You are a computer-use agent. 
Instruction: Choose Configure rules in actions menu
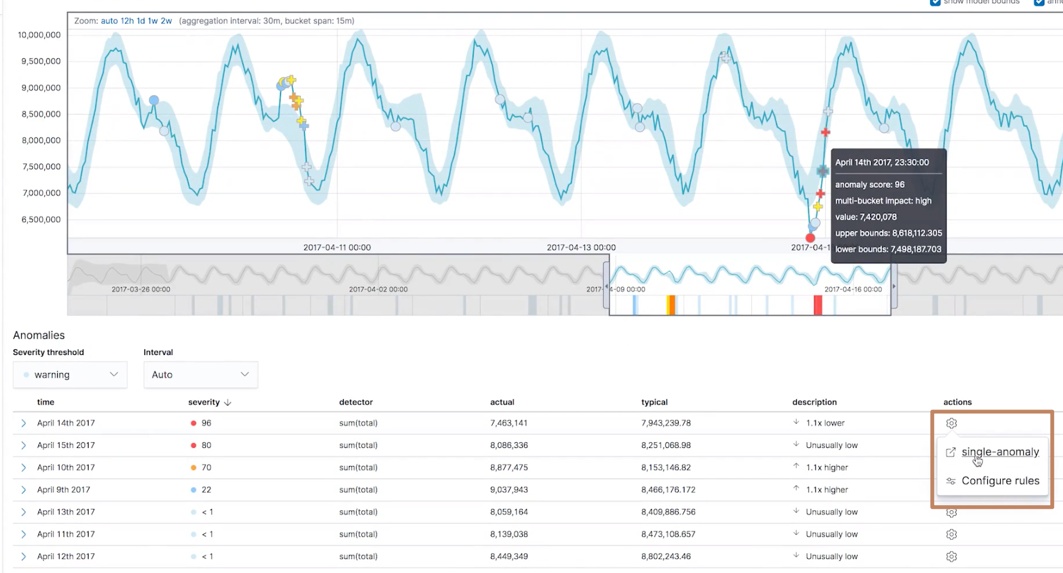(1000, 481)
